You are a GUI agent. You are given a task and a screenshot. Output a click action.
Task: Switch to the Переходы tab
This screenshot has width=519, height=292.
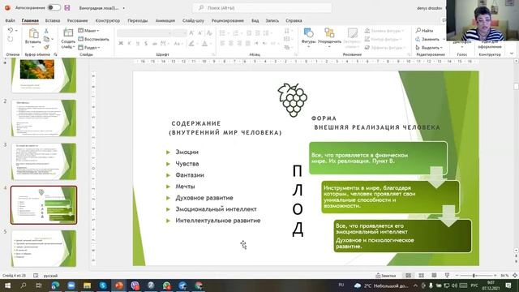138,20
